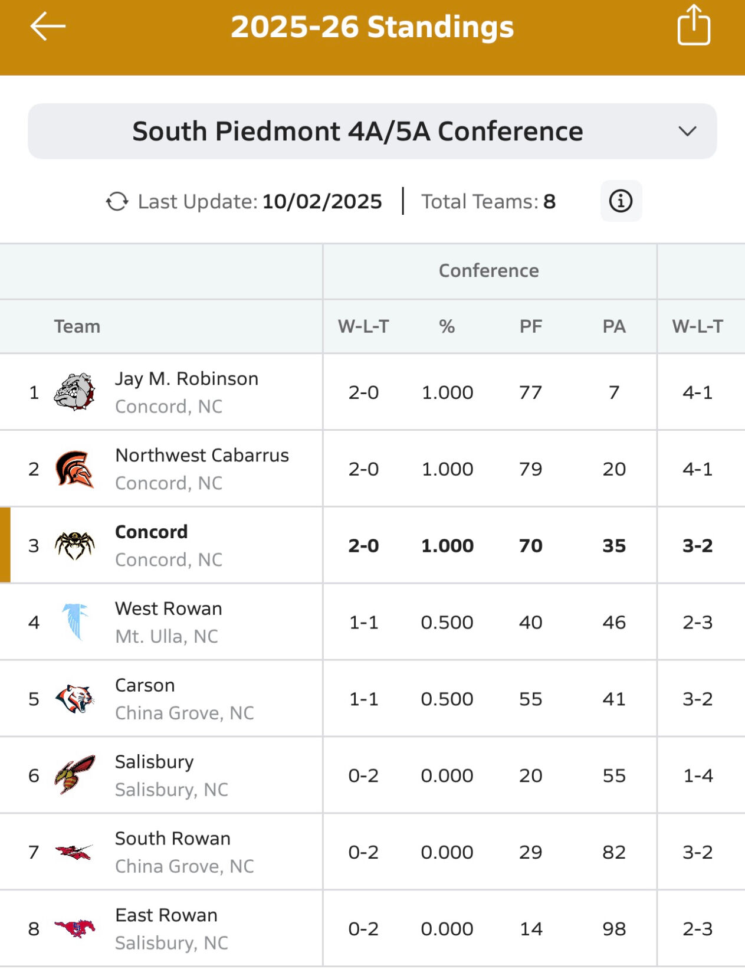This screenshot has width=745, height=969.
Task: Click the Concord spider logo
Action: tap(76, 544)
